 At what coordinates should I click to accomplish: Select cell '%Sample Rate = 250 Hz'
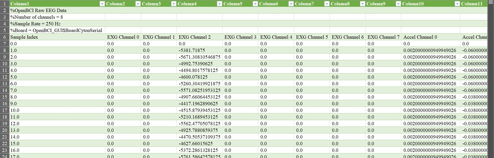pos(57,24)
